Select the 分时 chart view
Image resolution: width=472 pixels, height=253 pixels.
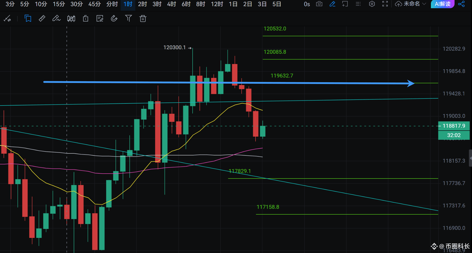pos(112,4)
